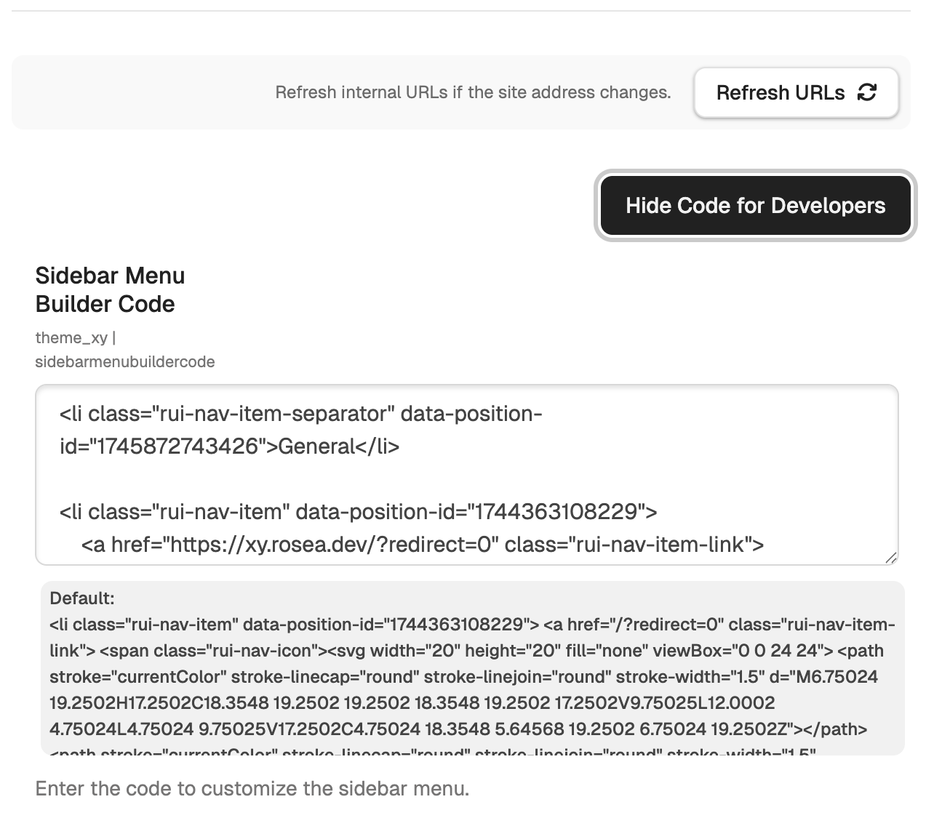
Task: Place cursor on the General</li> line
Action: coord(229,446)
